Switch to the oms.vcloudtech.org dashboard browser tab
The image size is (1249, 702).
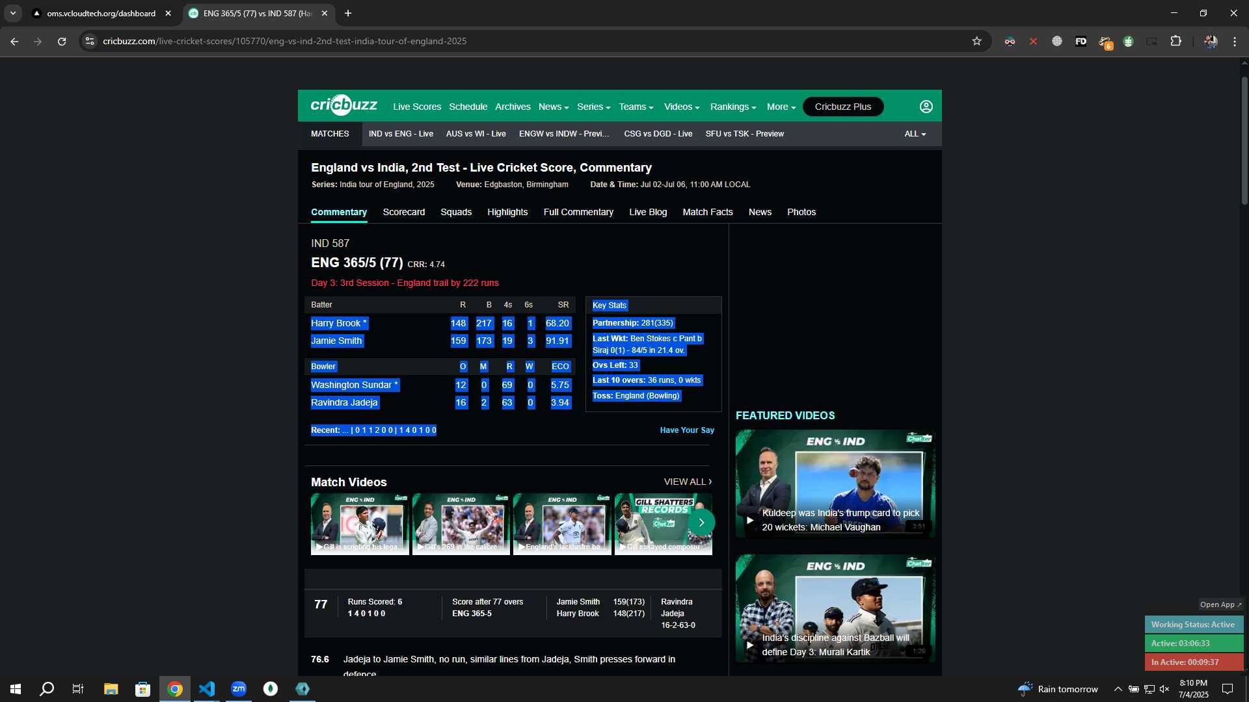[103, 13]
